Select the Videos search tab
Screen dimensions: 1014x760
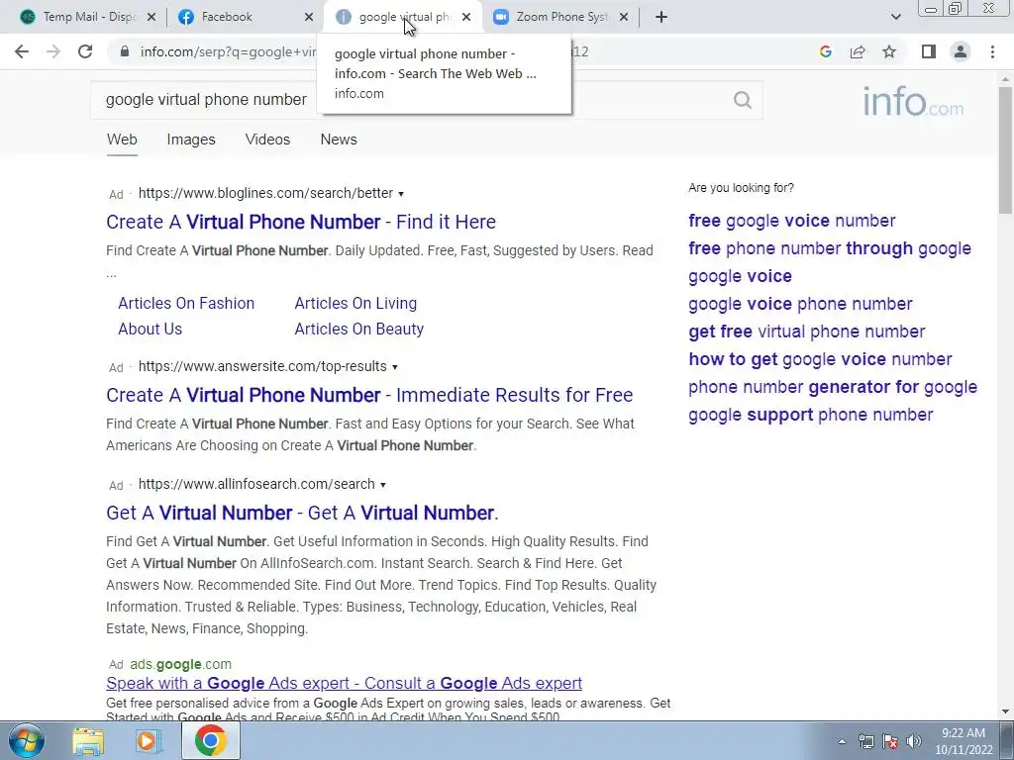click(267, 140)
